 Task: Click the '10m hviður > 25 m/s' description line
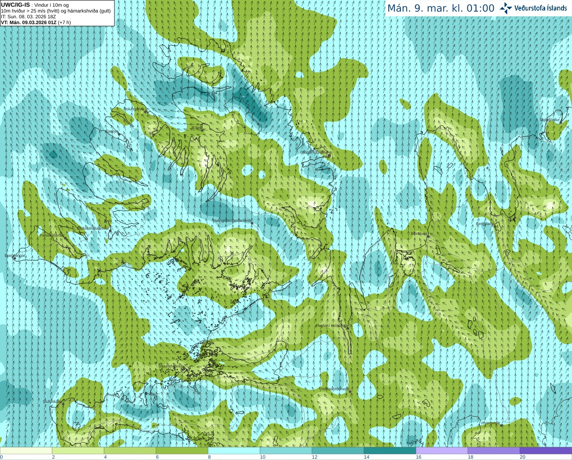(x=56, y=11)
